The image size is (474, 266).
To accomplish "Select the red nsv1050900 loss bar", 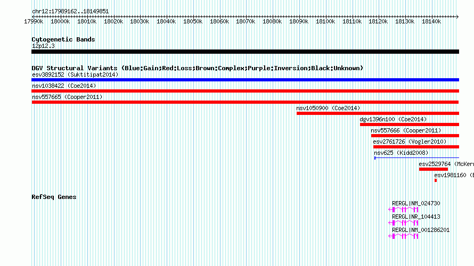I will click(x=378, y=113).
